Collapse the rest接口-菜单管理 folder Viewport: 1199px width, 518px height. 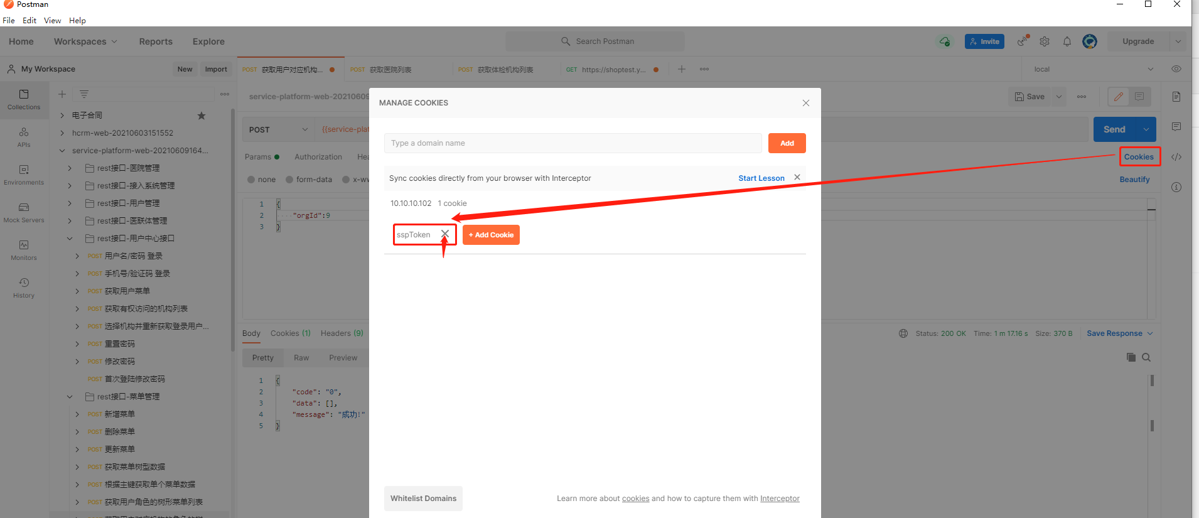(70, 397)
